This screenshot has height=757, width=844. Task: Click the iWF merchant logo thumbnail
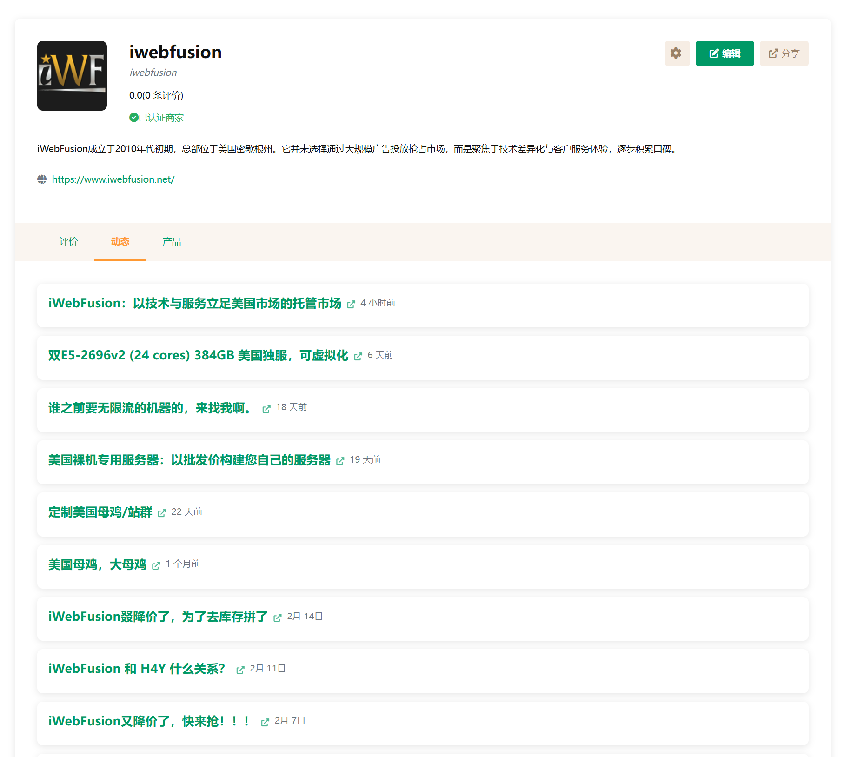(x=72, y=76)
